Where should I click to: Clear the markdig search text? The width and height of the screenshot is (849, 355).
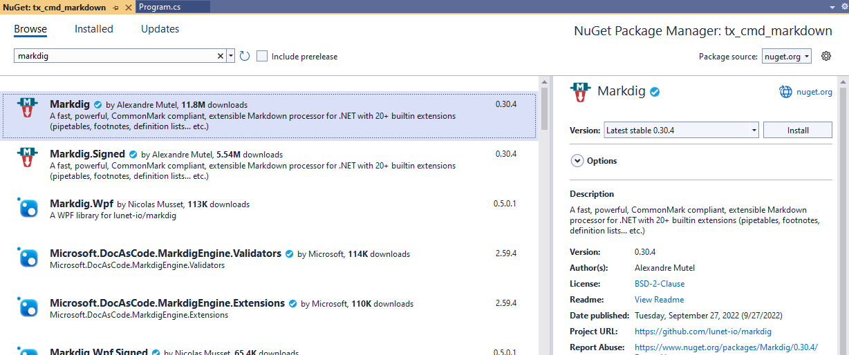click(x=221, y=56)
